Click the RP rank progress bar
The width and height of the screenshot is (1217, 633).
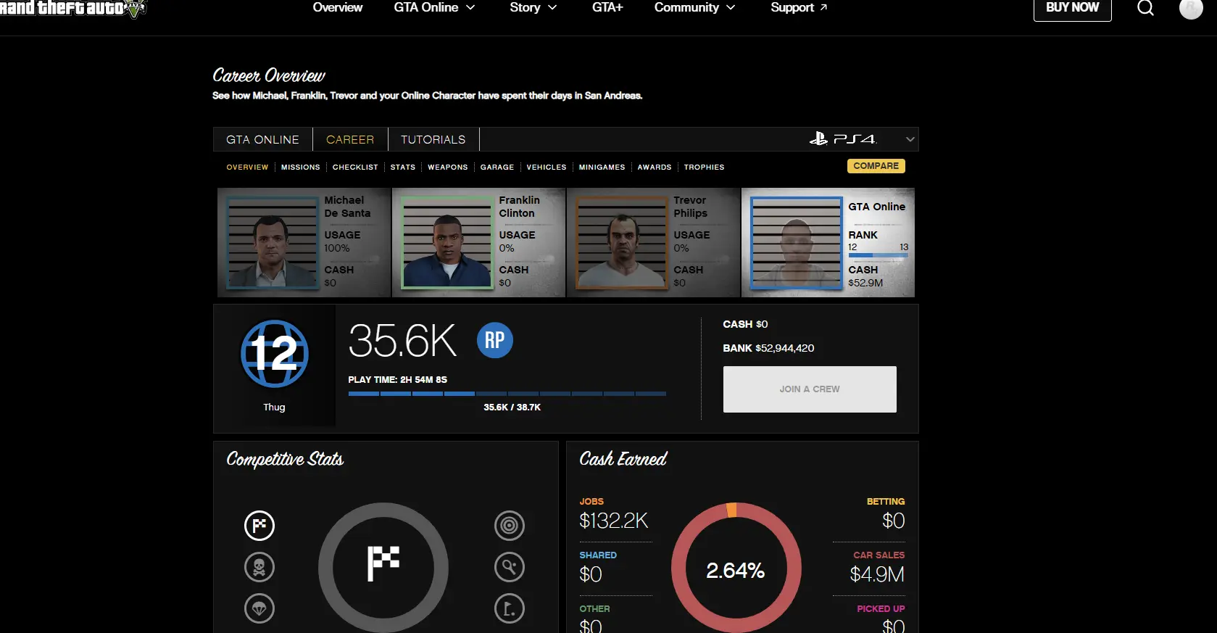tap(507, 394)
